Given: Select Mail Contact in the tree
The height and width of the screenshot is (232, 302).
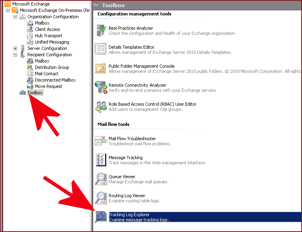Looking at the screenshot, I should (x=46, y=74).
